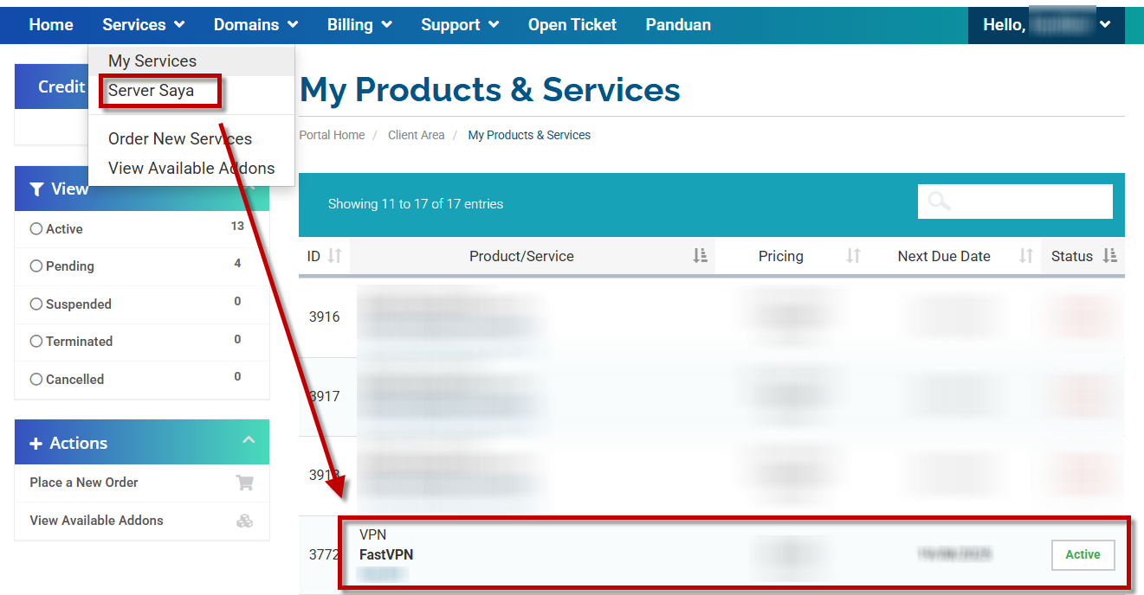The image size is (1144, 595).
Task: Expand the Domains dropdown menu
Action: (x=255, y=25)
